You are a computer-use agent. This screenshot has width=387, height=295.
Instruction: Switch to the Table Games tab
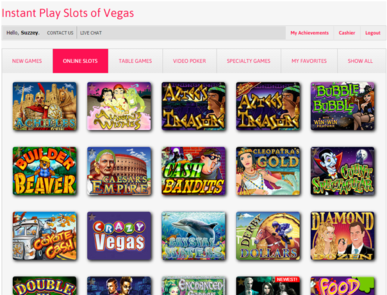click(x=135, y=61)
